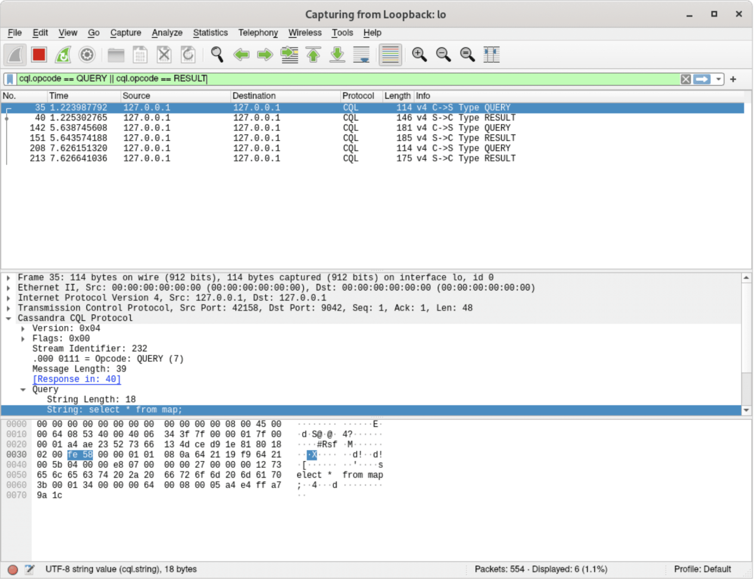Open the Go menu
Image resolution: width=754 pixels, height=579 pixels.
[x=94, y=33]
